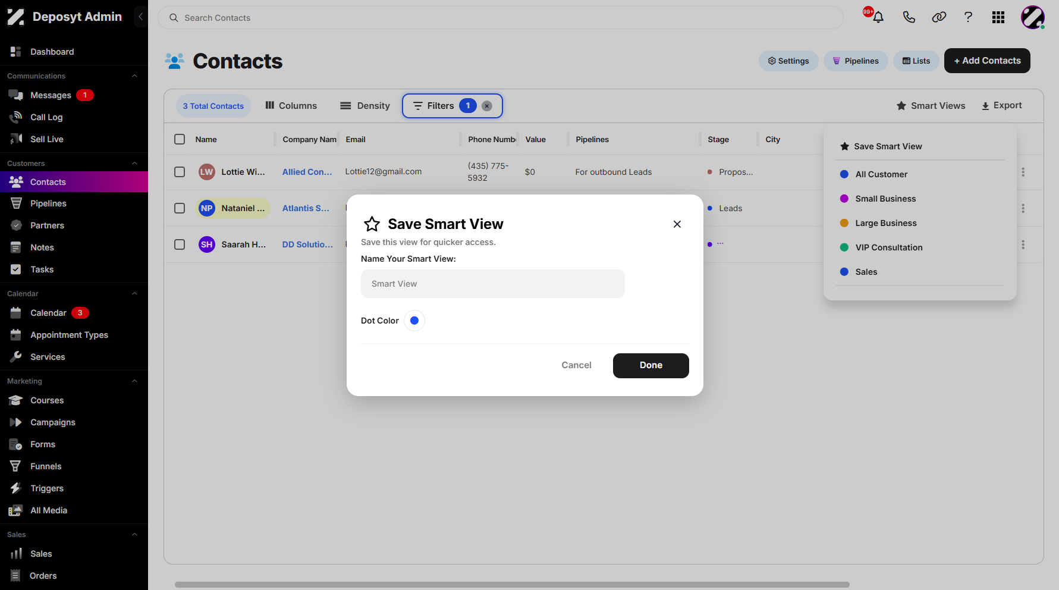The image size is (1059, 590).
Task: Click the Search Contacts field
Action: [500, 18]
